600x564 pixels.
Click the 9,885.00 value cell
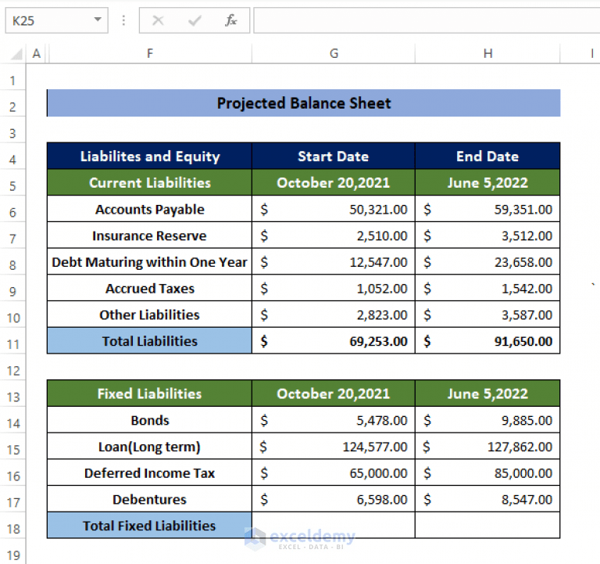(487, 420)
